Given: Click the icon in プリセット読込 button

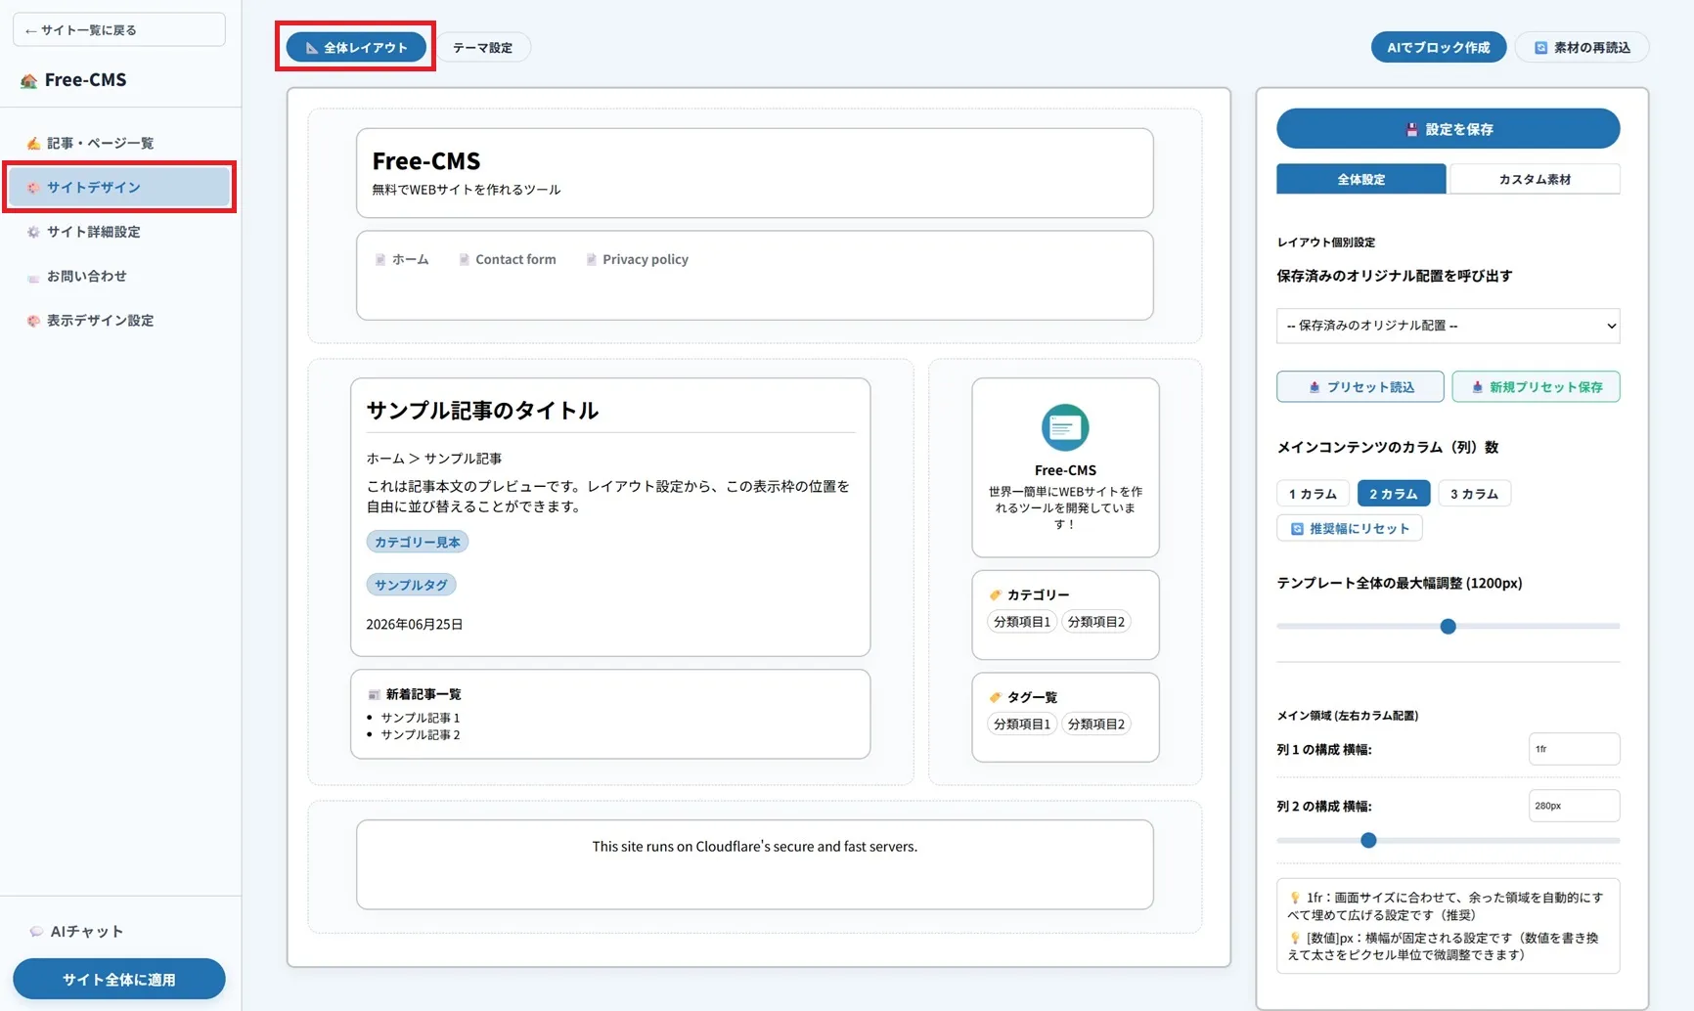Looking at the screenshot, I should coord(1314,387).
